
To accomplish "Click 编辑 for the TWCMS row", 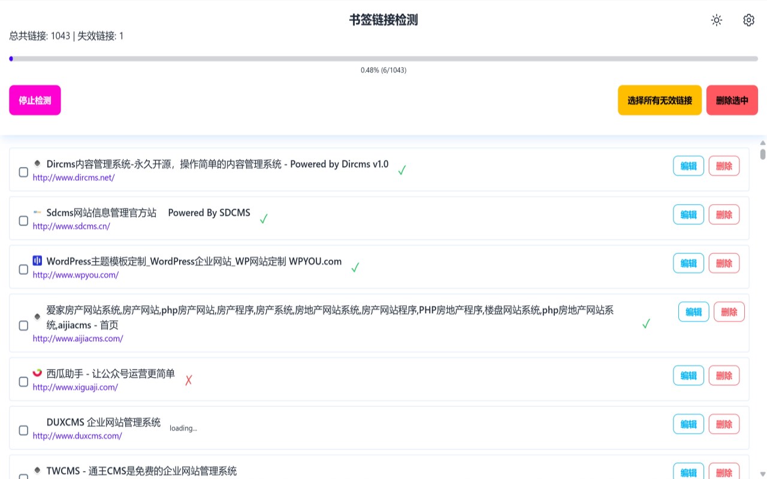I will tap(689, 471).
